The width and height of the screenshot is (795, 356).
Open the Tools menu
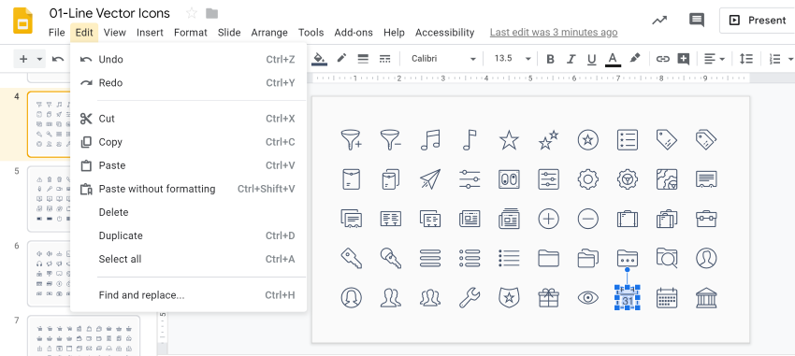pyautogui.click(x=311, y=33)
